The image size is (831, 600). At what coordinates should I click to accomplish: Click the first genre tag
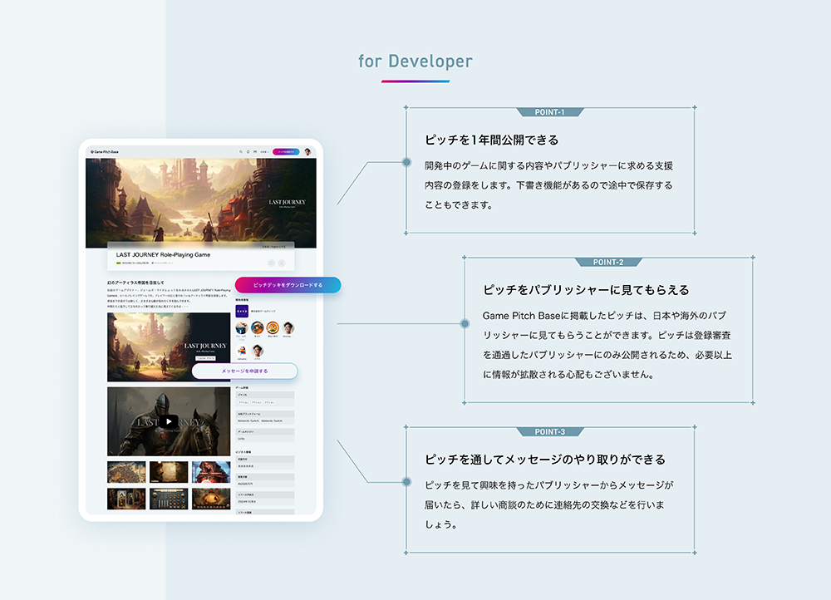click(x=244, y=401)
